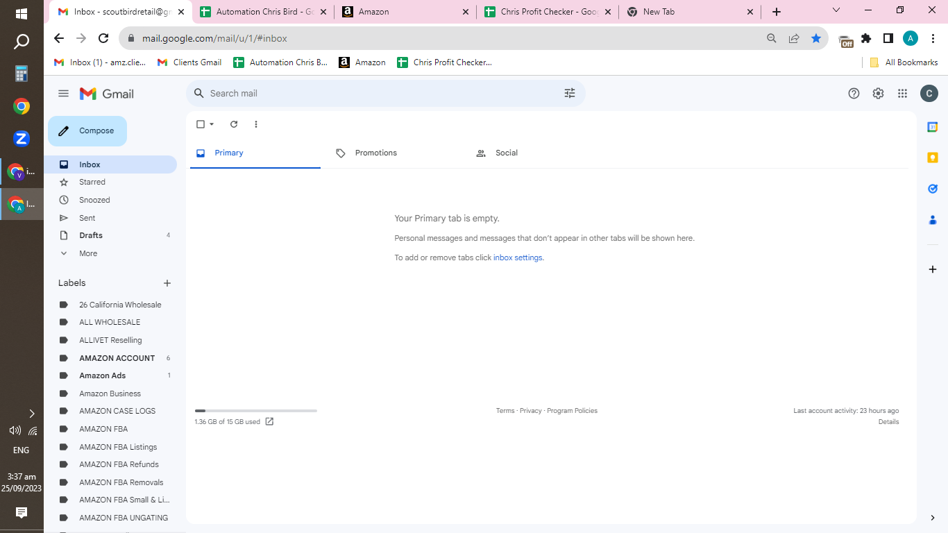The image size is (948, 533).
Task: Open Terms link in footer
Action: point(505,411)
